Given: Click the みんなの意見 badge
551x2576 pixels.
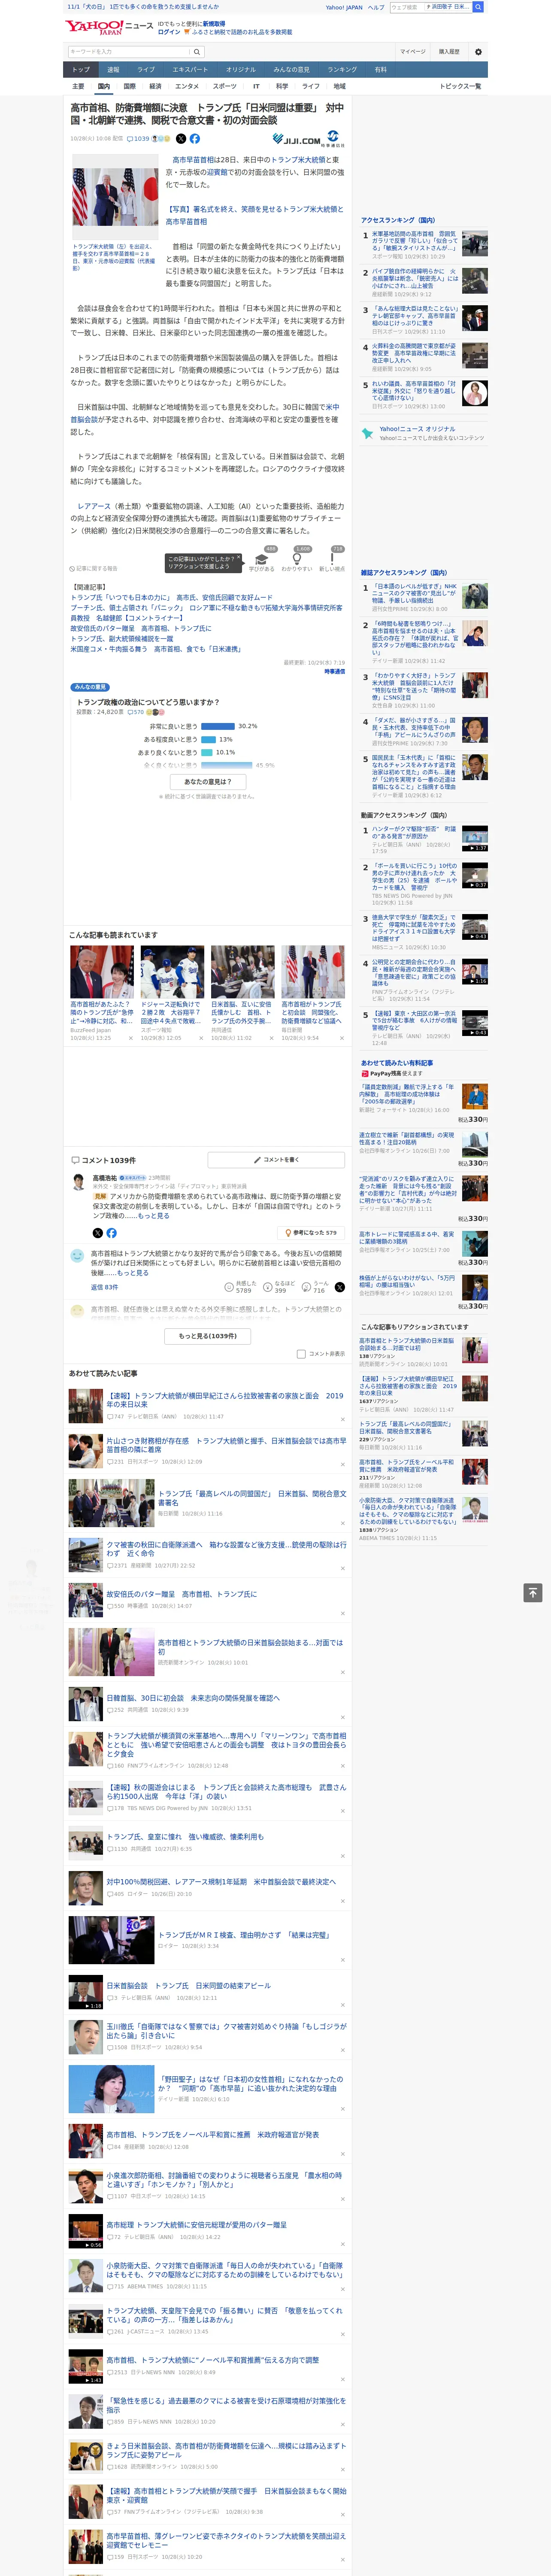Looking at the screenshot, I should click(x=90, y=687).
